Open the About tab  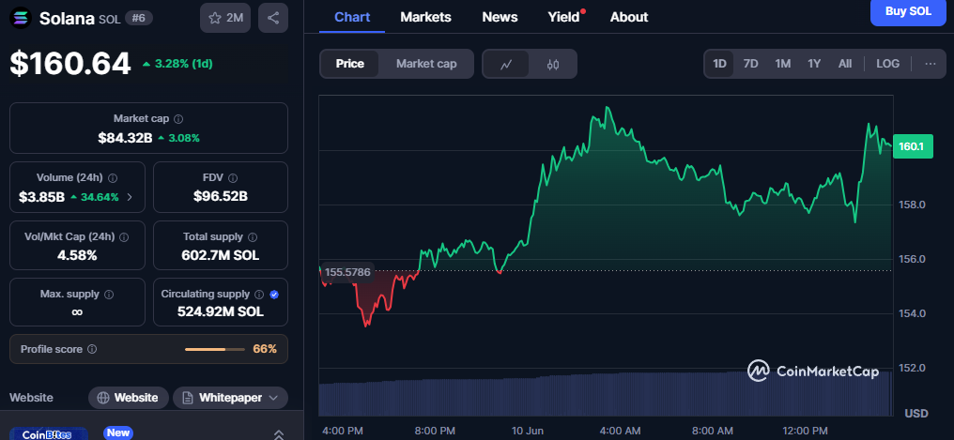click(629, 17)
